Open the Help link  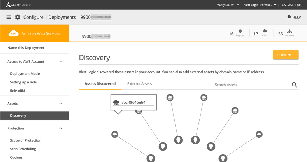(x=294, y=17)
